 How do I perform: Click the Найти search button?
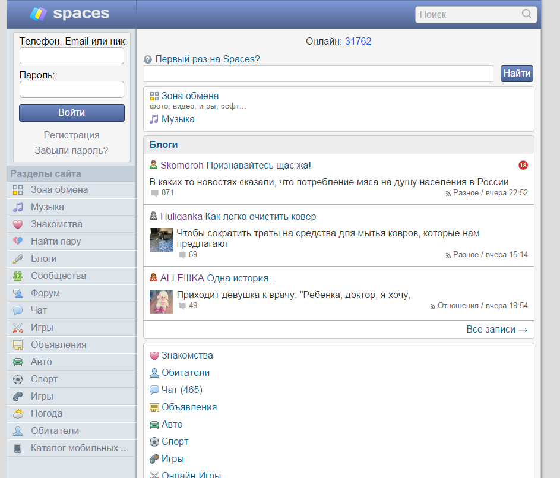tap(517, 74)
